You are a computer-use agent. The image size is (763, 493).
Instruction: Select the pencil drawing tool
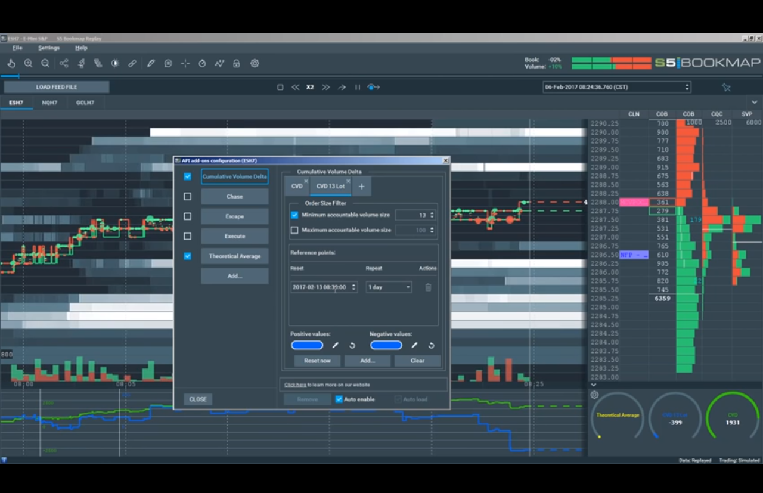point(151,63)
